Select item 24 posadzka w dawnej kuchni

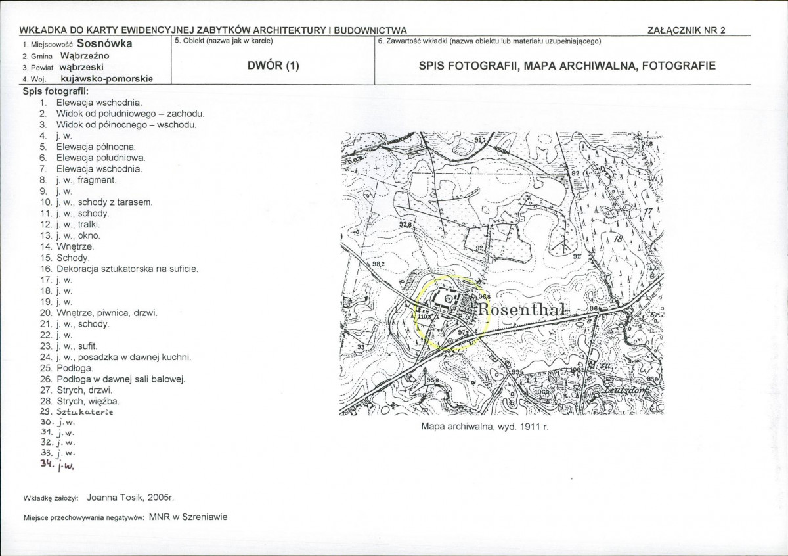click(x=115, y=357)
